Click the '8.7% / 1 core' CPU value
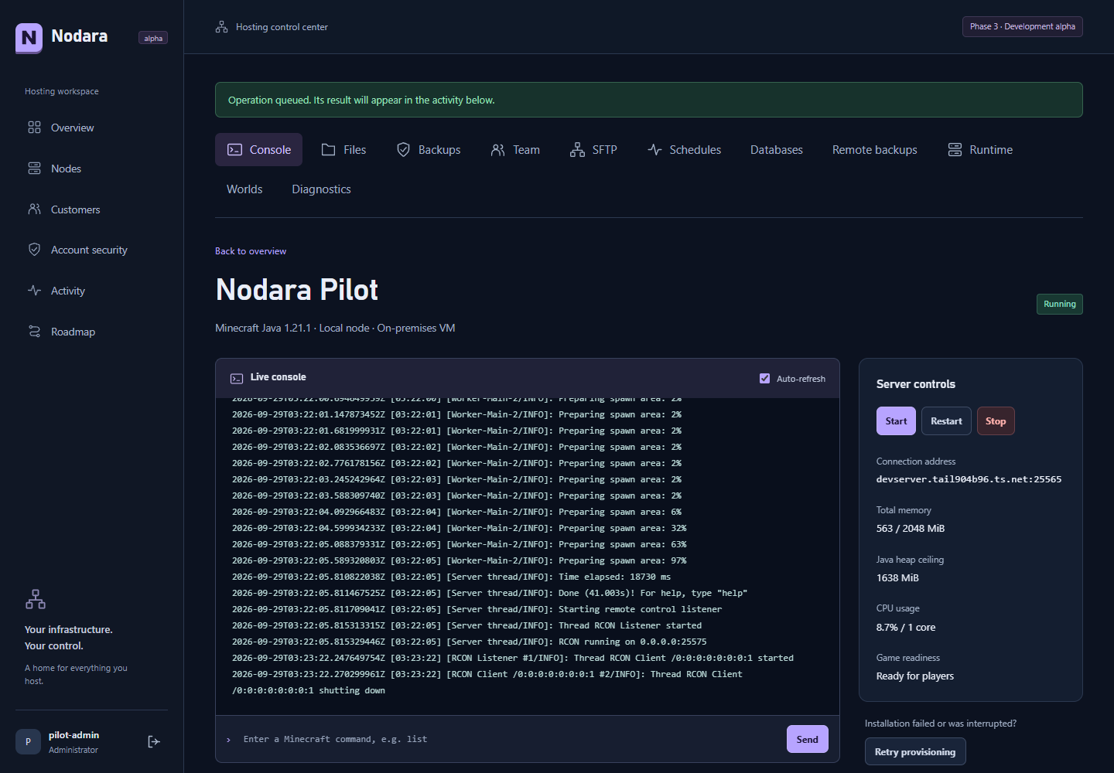 point(906,628)
